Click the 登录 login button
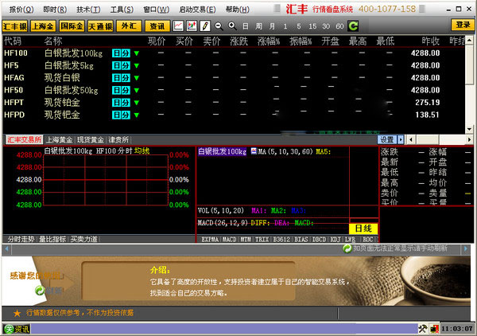Screen dimensions: 477x336 (x=461, y=25)
